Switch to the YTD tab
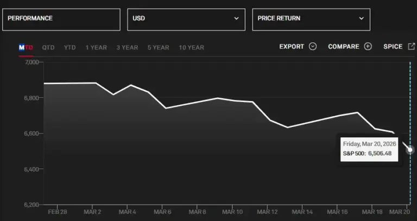Image resolution: width=417 pixels, height=221 pixels. click(70, 48)
